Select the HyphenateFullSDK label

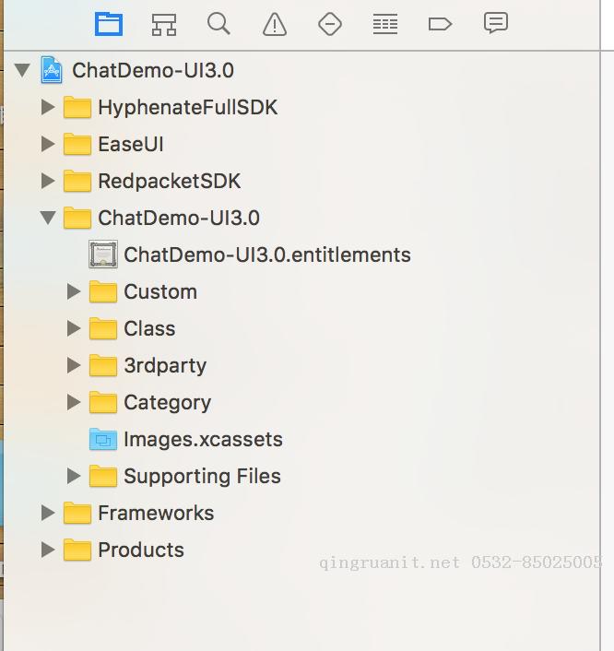tap(188, 108)
